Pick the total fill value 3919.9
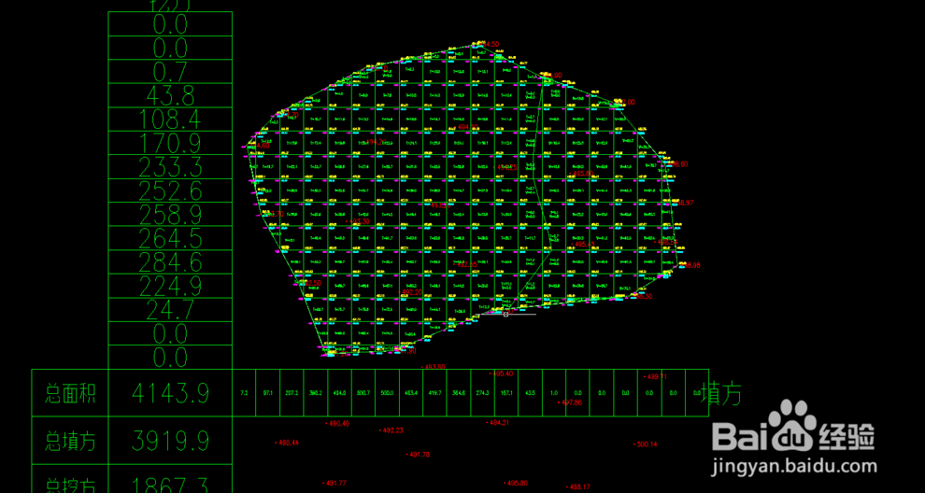The image size is (925, 493). (x=170, y=440)
